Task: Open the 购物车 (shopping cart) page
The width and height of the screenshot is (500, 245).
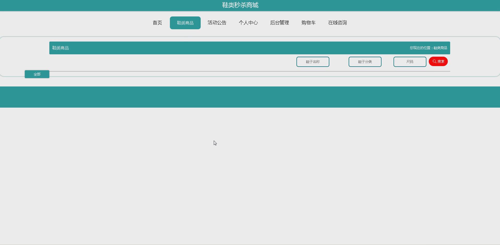Action: pyautogui.click(x=308, y=23)
